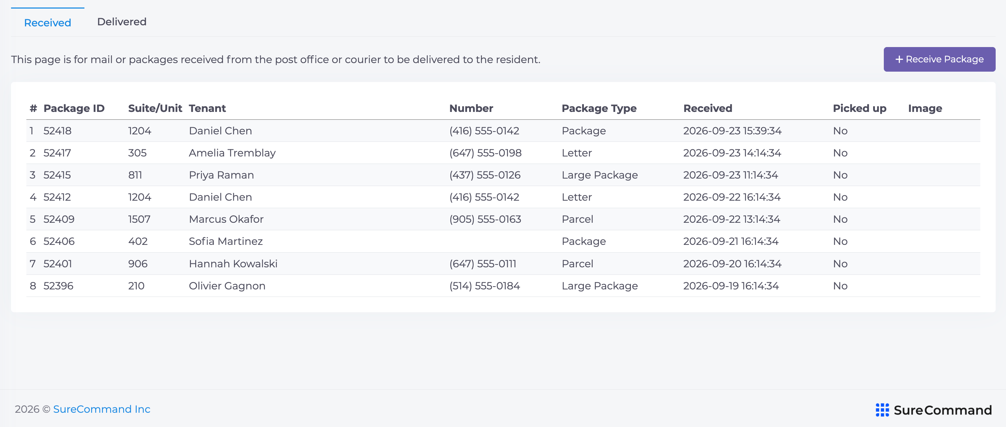The image size is (1006, 427).
Task: Click suite number 1507
Action: [139, 219]
